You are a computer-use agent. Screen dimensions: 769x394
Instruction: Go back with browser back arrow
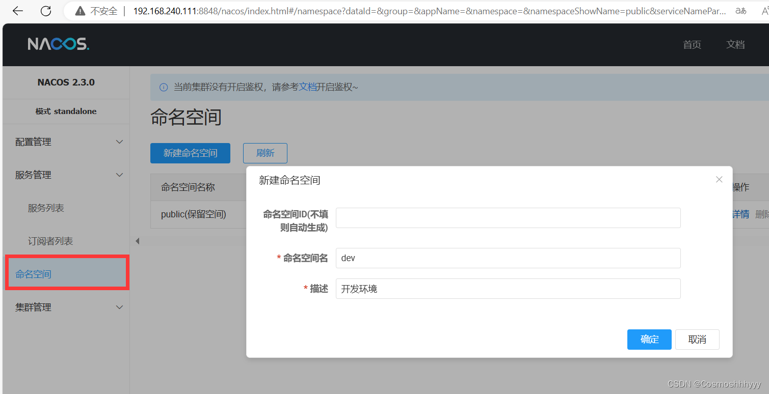[x=18, y=11]
